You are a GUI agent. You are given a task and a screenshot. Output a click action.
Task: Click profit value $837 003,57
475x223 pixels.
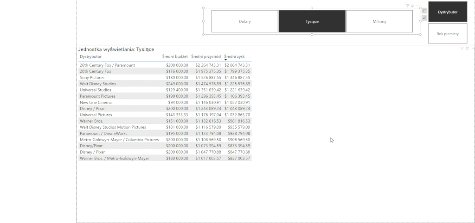239,158
